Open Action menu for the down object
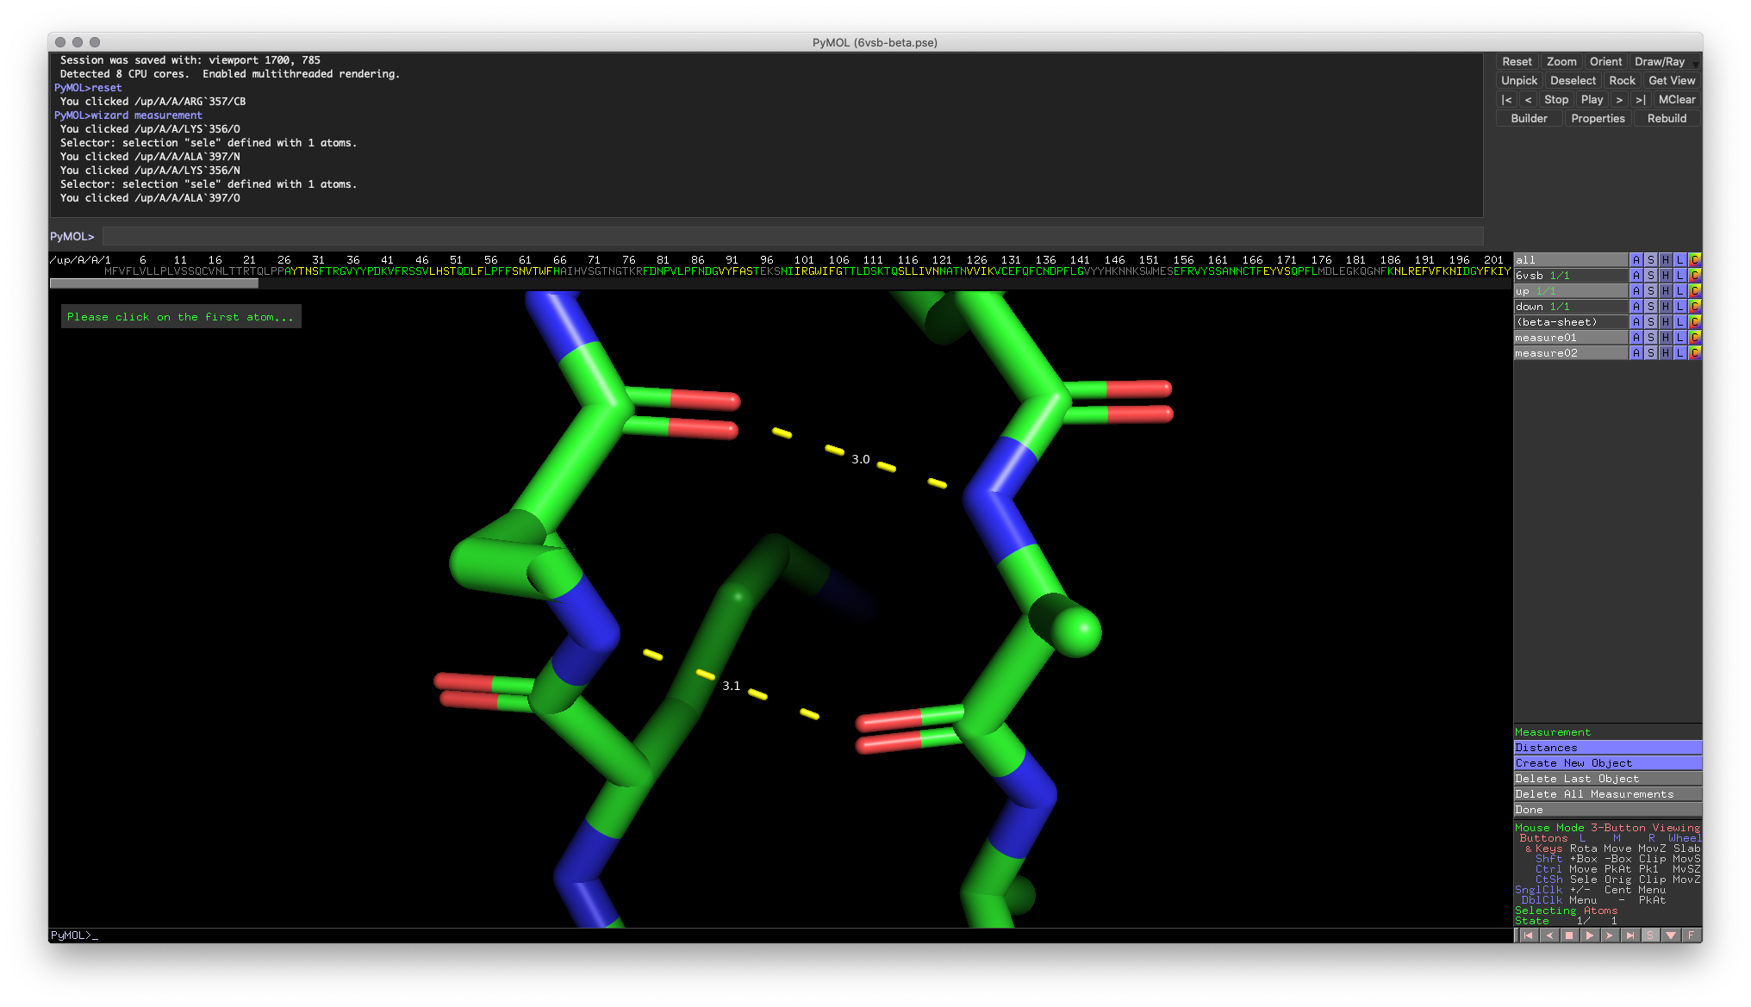This screenshot has height=1007, width=1751. (1636, 307)
